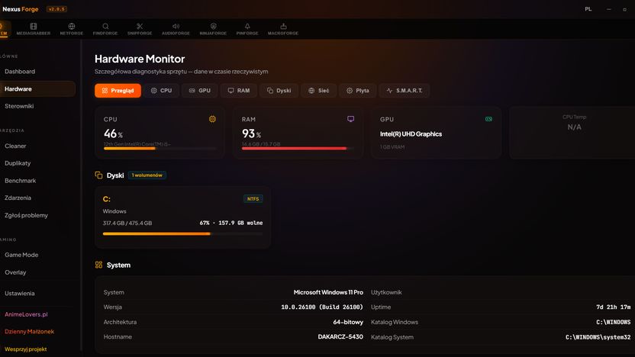Click the CPU card gear icon
635x357 pixels.
click(x=212, y=119)
